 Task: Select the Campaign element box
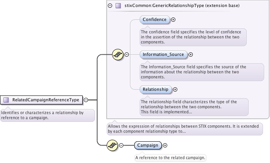[147, 146]
